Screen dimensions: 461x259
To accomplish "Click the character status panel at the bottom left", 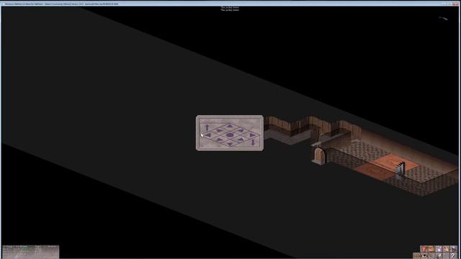I will (x=31, y=252).
